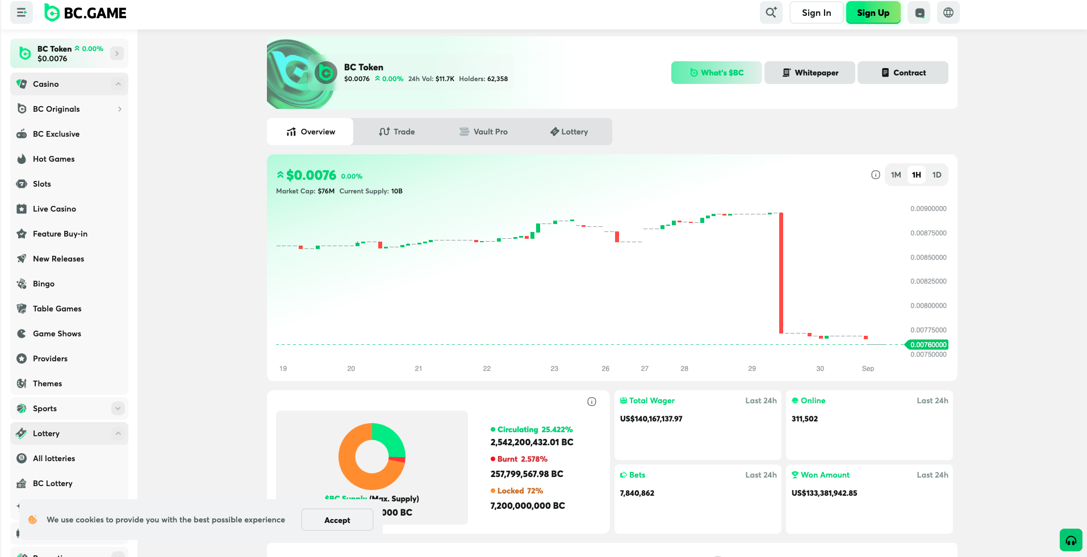Open the BC.GAME logo home link
The height and width of the screenshot is (557, 1087).
pyautogui.click(x=86, y=12)
